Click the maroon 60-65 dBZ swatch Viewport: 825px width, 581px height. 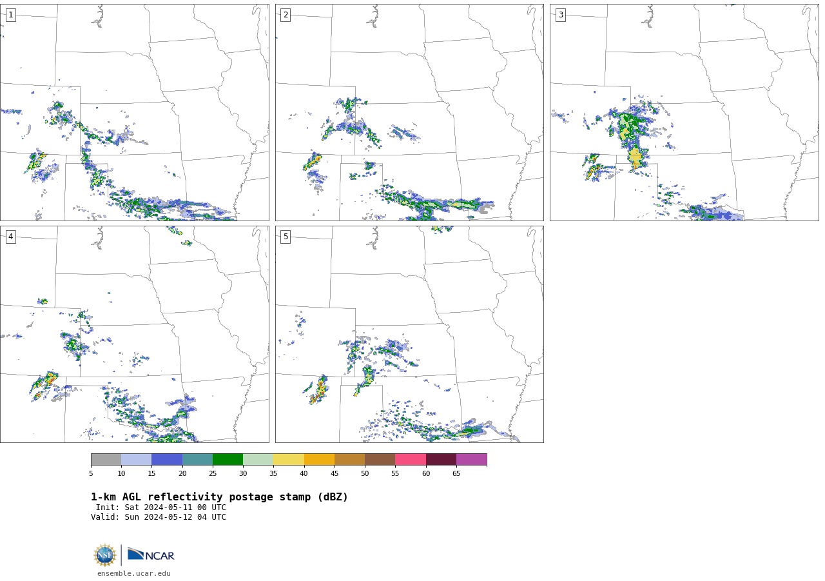click(x=441, y=460)
